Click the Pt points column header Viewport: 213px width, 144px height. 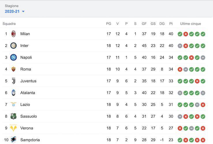pyautogui.click(x=171, y=24)
